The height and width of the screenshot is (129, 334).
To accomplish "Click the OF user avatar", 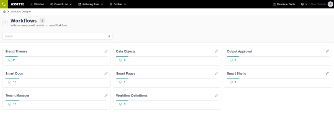I will pos(330,4).
